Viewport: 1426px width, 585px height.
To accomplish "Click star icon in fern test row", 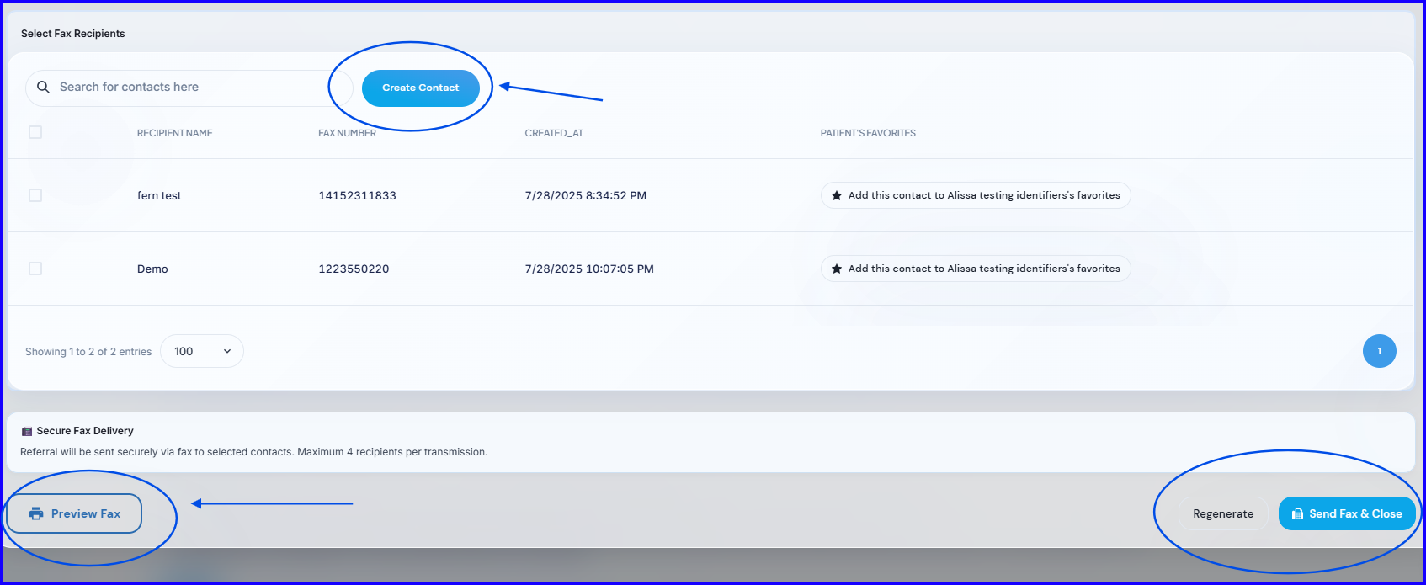I will (837, 195).
